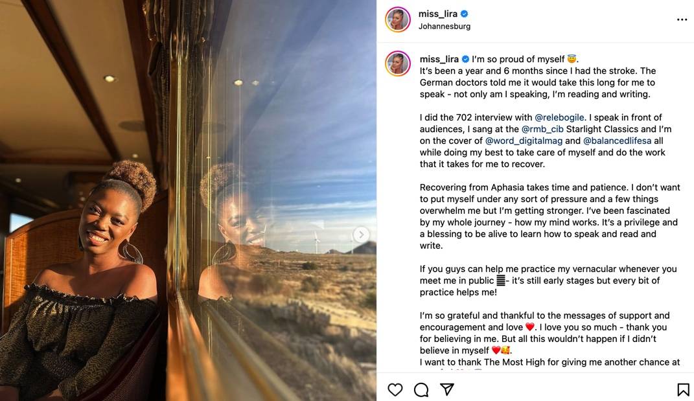Advance to the next photo with the arrow

(361, 234)
